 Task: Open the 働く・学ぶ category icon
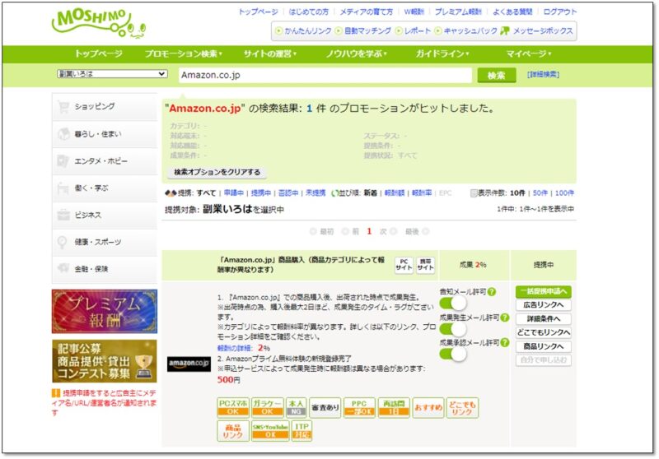coord(63,188)
